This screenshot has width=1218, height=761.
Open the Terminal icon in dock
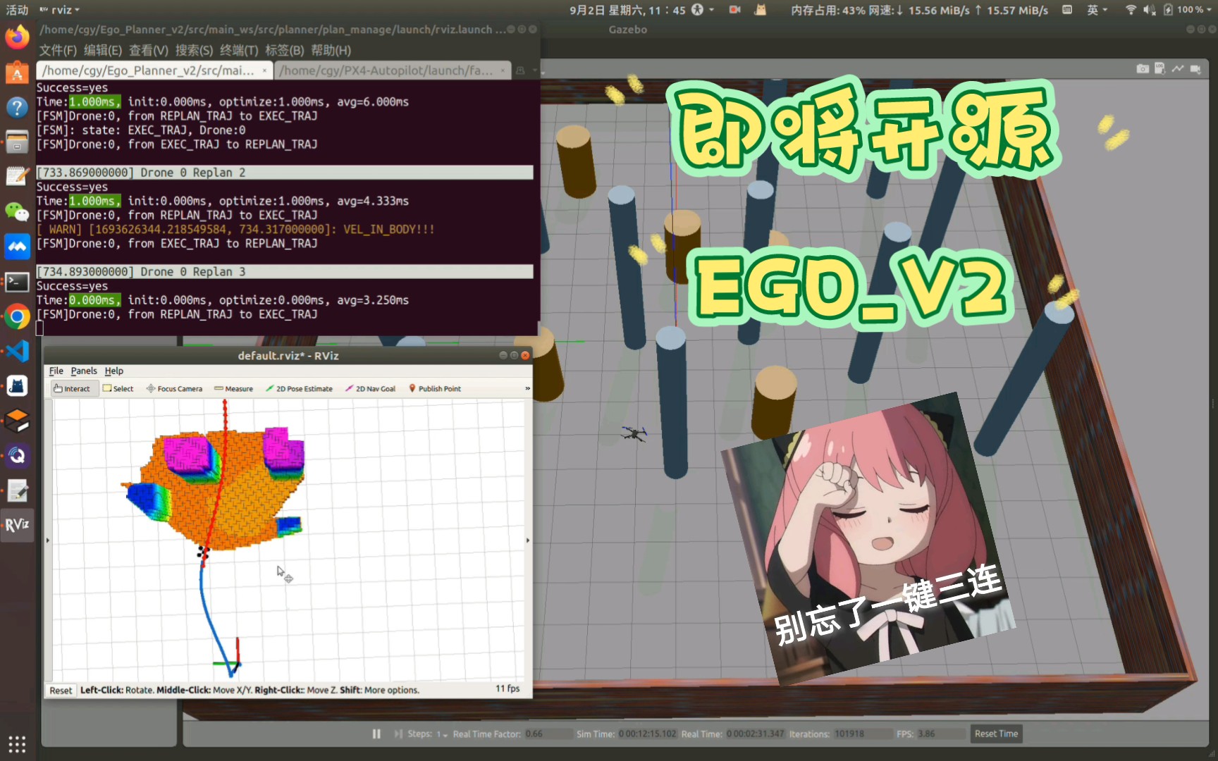(x=17, y=282)
